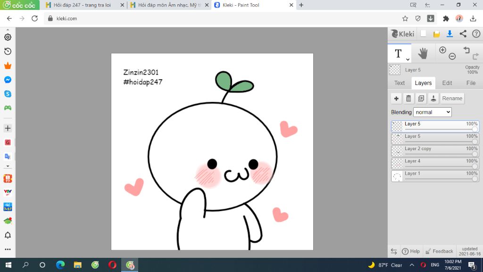Select the second Layer 5 entry
Viewport: 483px width, 272px height.
435,138
